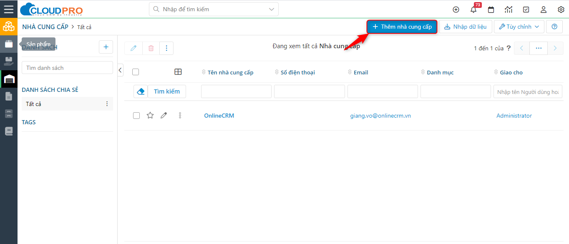This screenshot has height=244, width=569.
Task: Open the drawer cabinet sidebar icon
Action: coord(9,114)
